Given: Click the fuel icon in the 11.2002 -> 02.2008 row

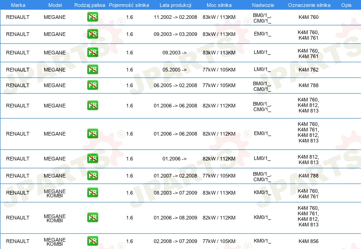Looking at the screenshot, I should [92, 17].
